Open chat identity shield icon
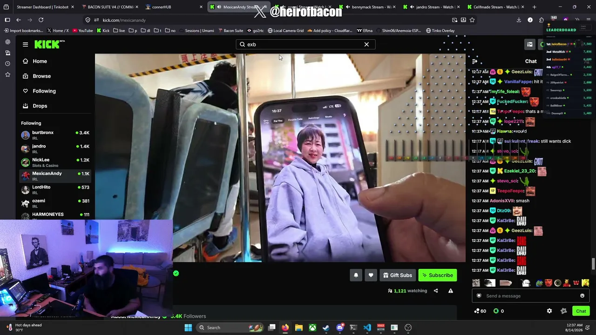Image resolution: width=596 pixels, height=335 pixels. point(479,296)
